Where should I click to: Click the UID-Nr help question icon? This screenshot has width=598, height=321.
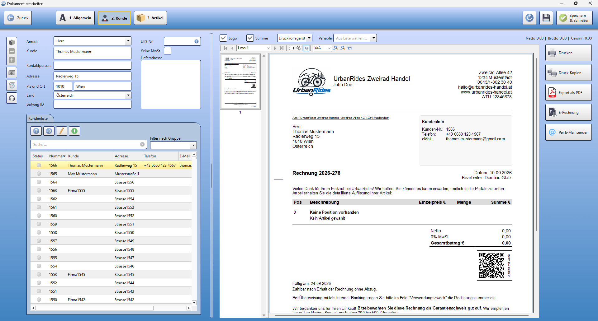tap(197, 41)
